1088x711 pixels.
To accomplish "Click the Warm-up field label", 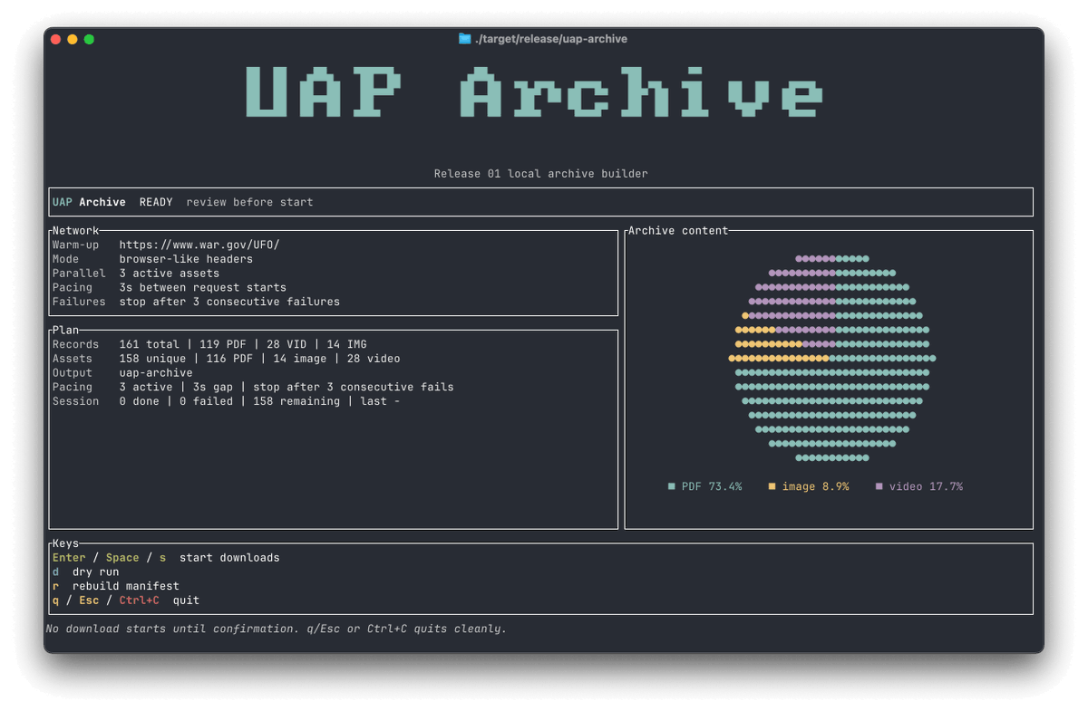I will pyautogui.click(x=75, y=245).
